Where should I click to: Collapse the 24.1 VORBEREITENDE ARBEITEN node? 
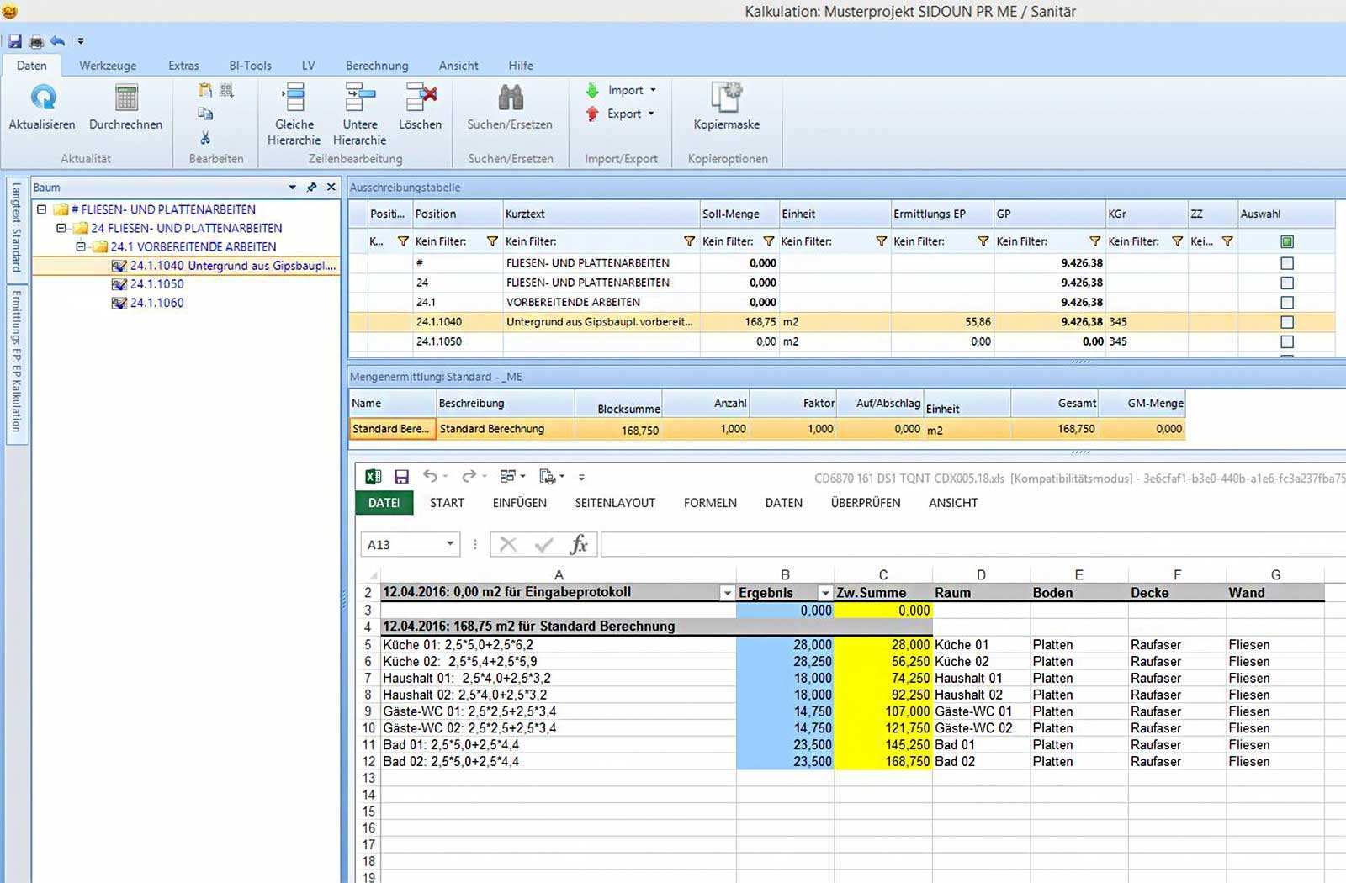81,247
